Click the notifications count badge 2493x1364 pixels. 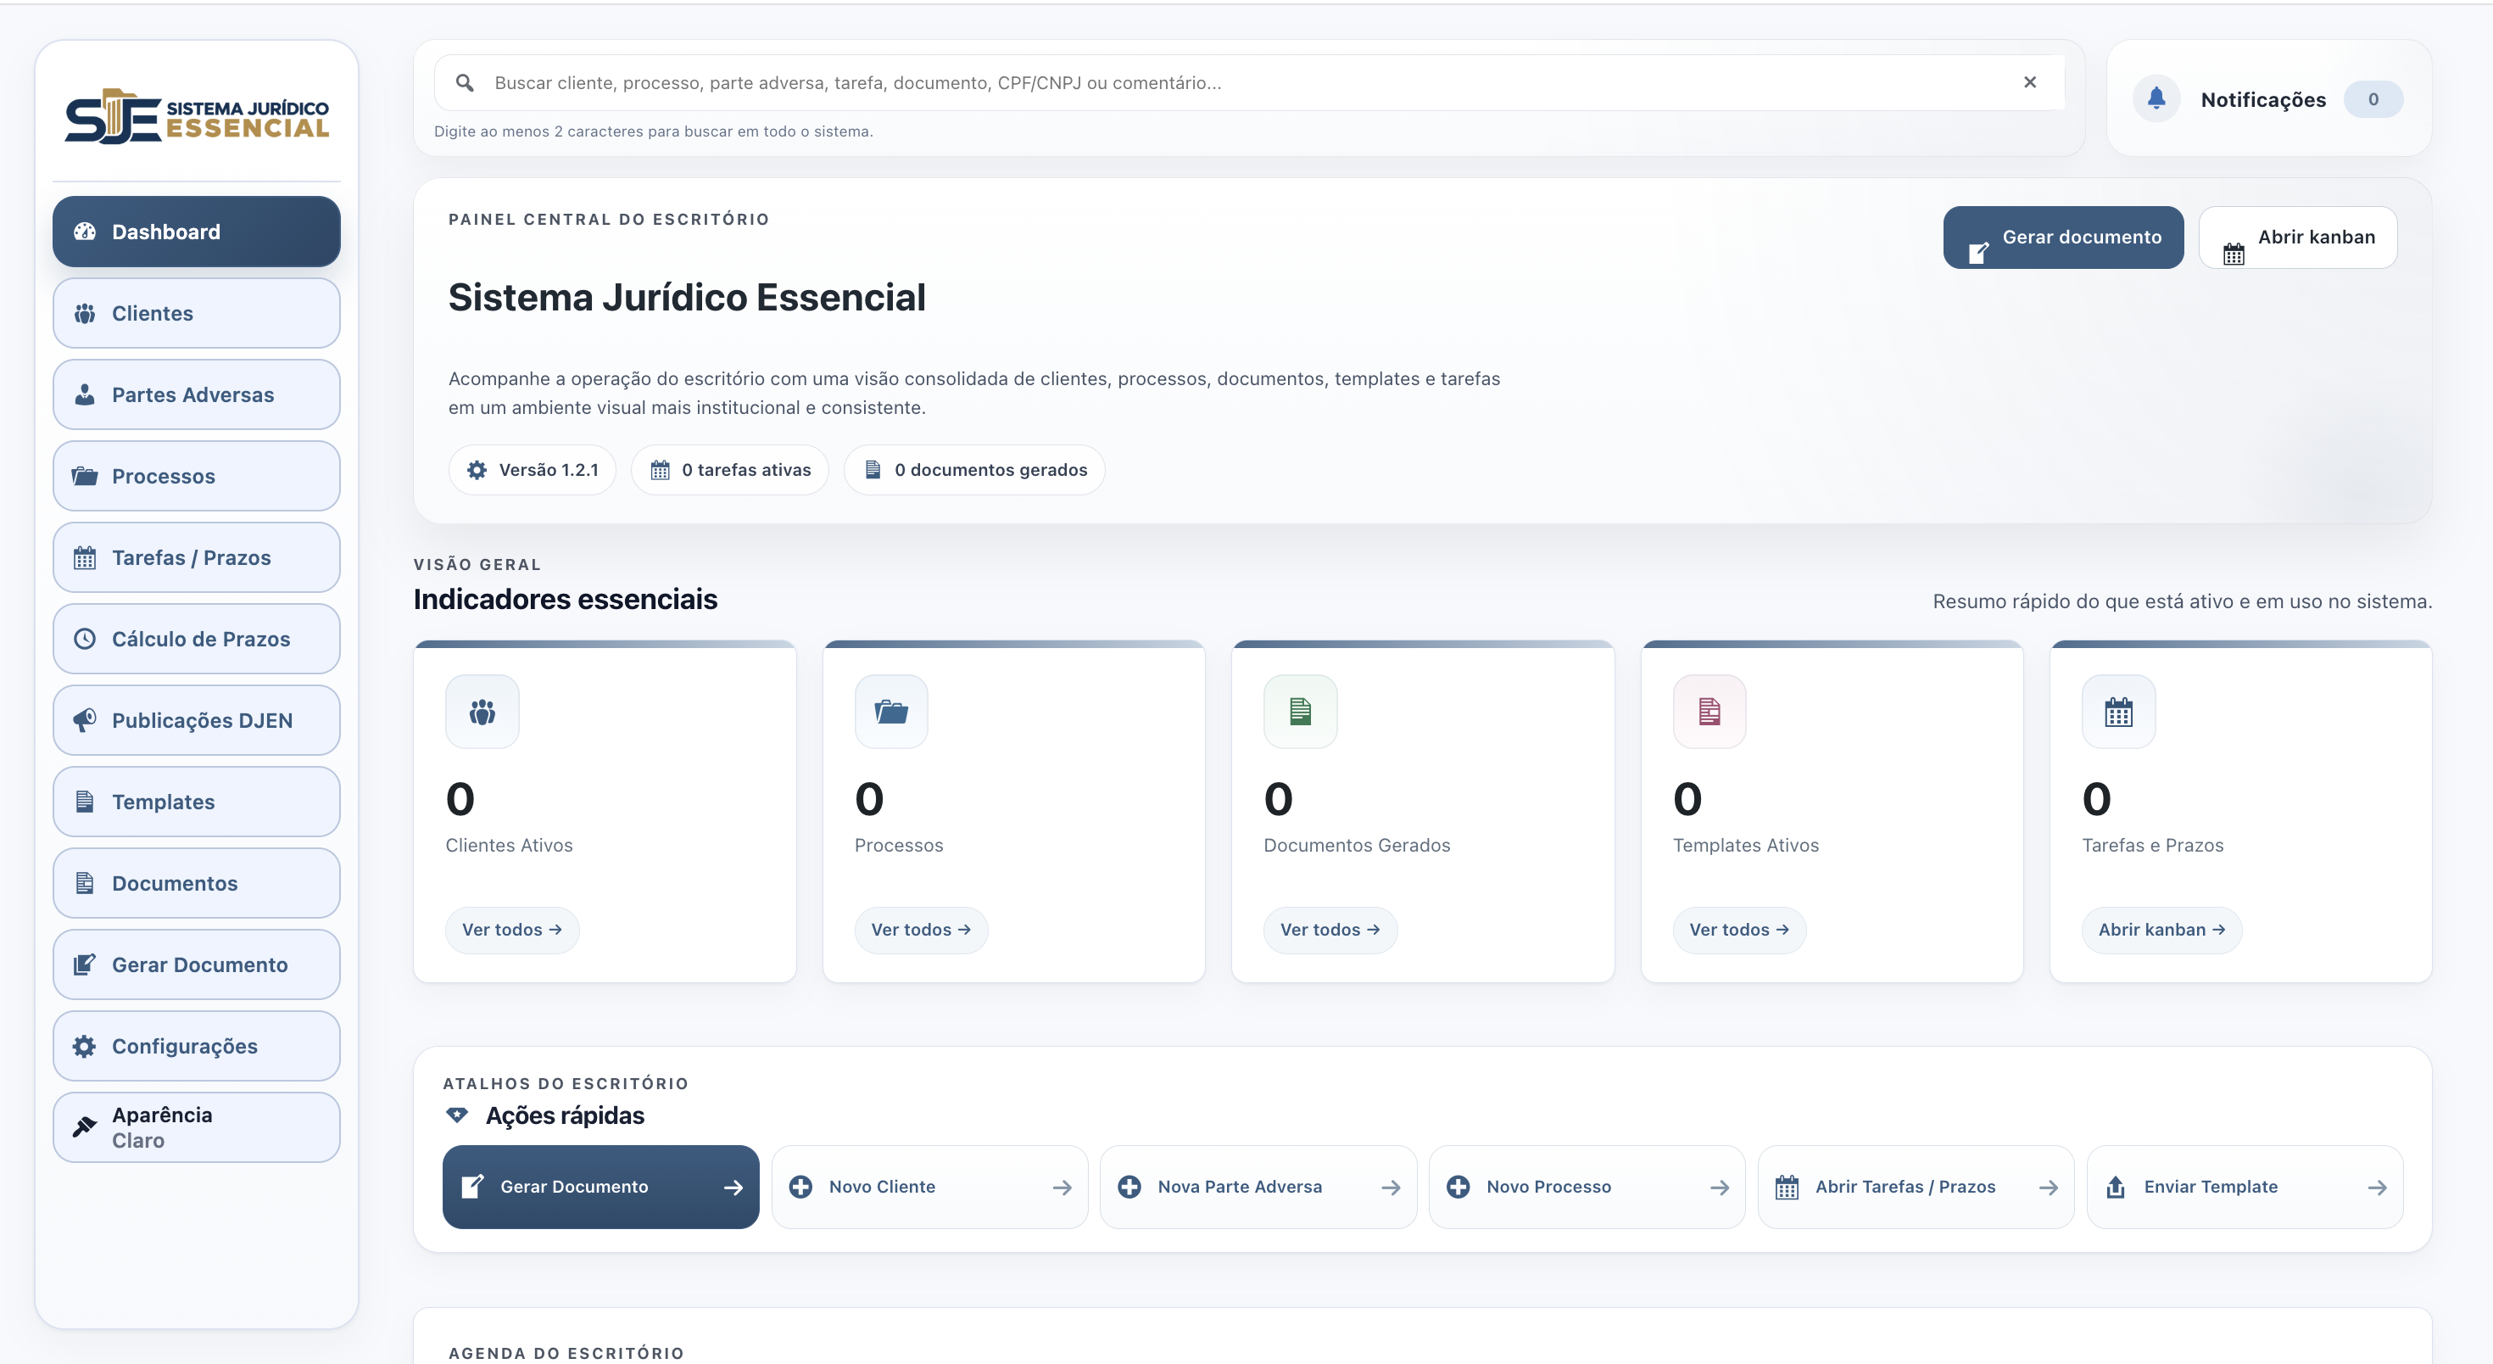pos(2372,98)
